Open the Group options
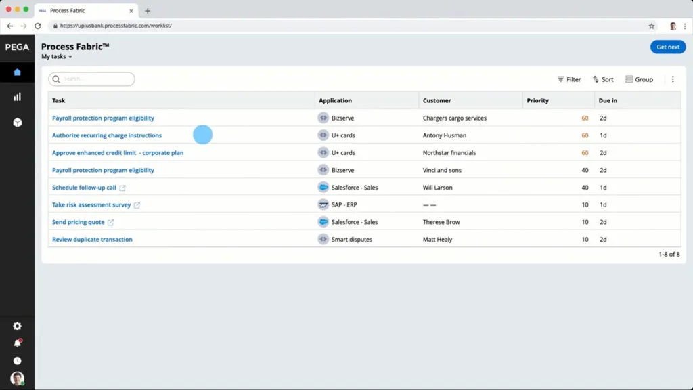The height and width of the screenshot is (390, 693). (639, 79)
